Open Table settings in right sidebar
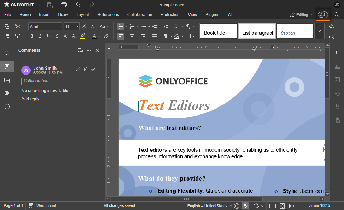Image resolution: width=344 pixels, height=210 pixels. [337, 67]
